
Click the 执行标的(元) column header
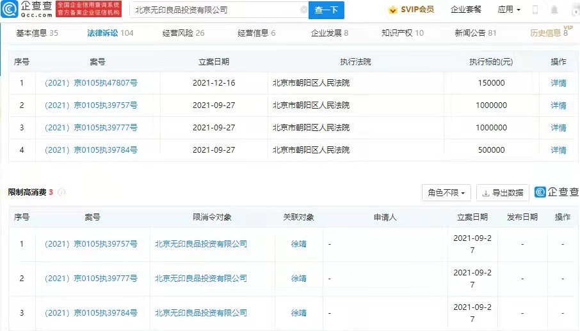[491, 62]
